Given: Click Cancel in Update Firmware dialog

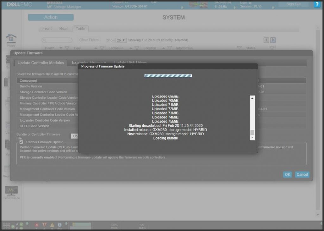Looking at the screenshot, I should (x=302, y=175).
